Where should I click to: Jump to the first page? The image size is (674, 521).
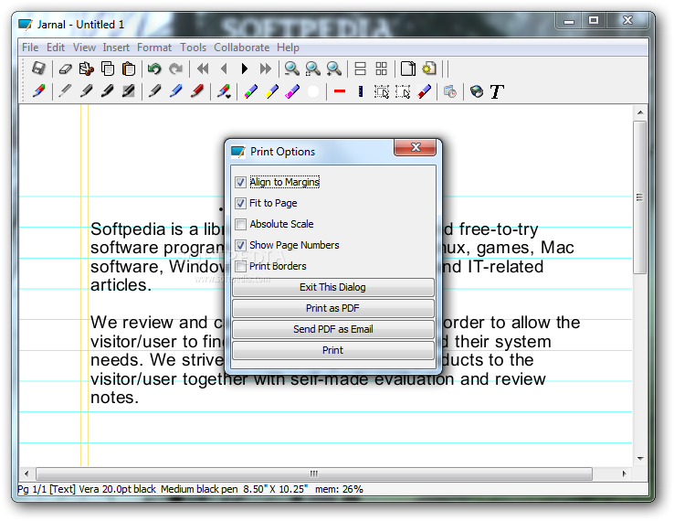[x=203, y=69]
